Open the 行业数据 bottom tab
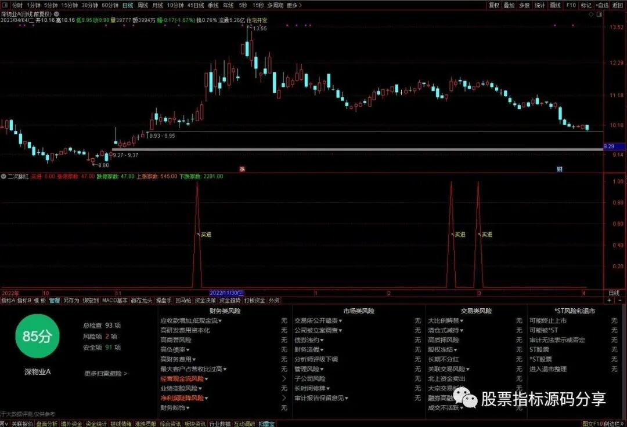Screen dimensions: 627x427 click(x=220, y=424)
